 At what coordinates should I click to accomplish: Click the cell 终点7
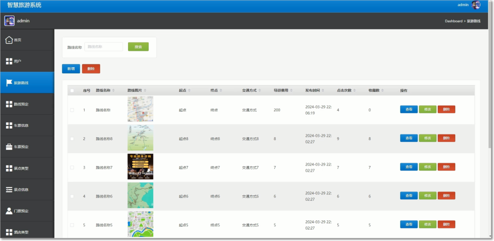coord(215,167)
